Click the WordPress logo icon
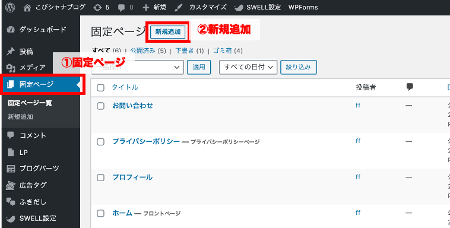 pos(10,7)
